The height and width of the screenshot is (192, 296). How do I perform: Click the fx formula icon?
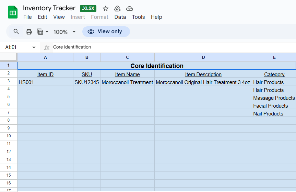click(47, 47)
